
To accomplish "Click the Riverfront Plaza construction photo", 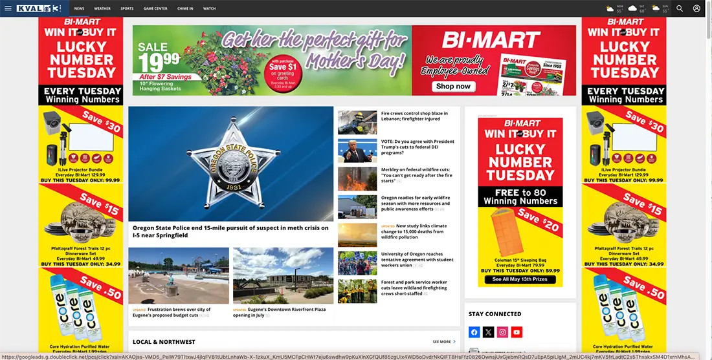I will 283,276.
